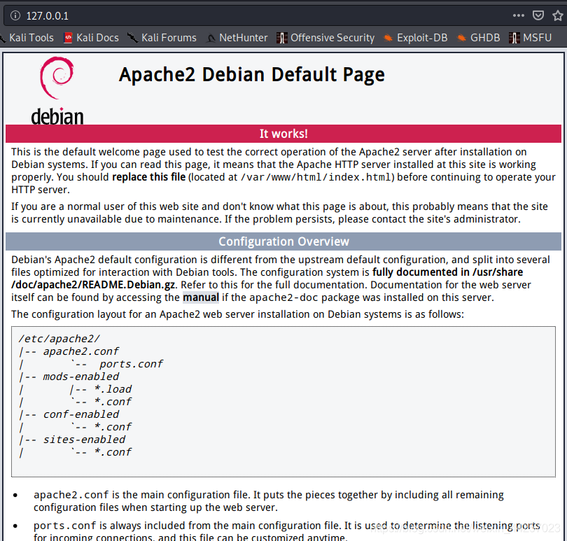Click the GHDB orange favicon
Viewport: 567px width, 541px height.
coord(461,38)
